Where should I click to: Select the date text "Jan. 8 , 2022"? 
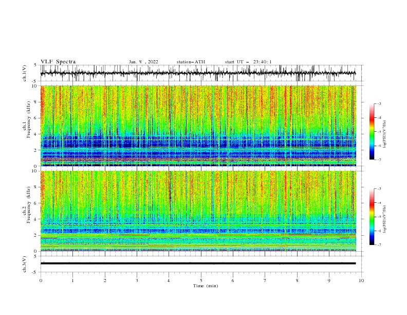coord(143,62)
